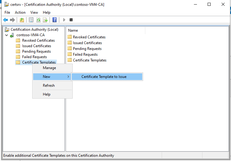
Task: Open the File menu
Action: pos(7,12)
